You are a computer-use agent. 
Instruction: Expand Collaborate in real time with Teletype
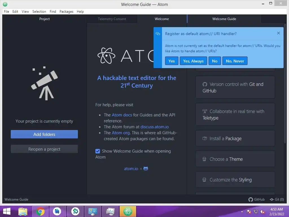[235, 114]
